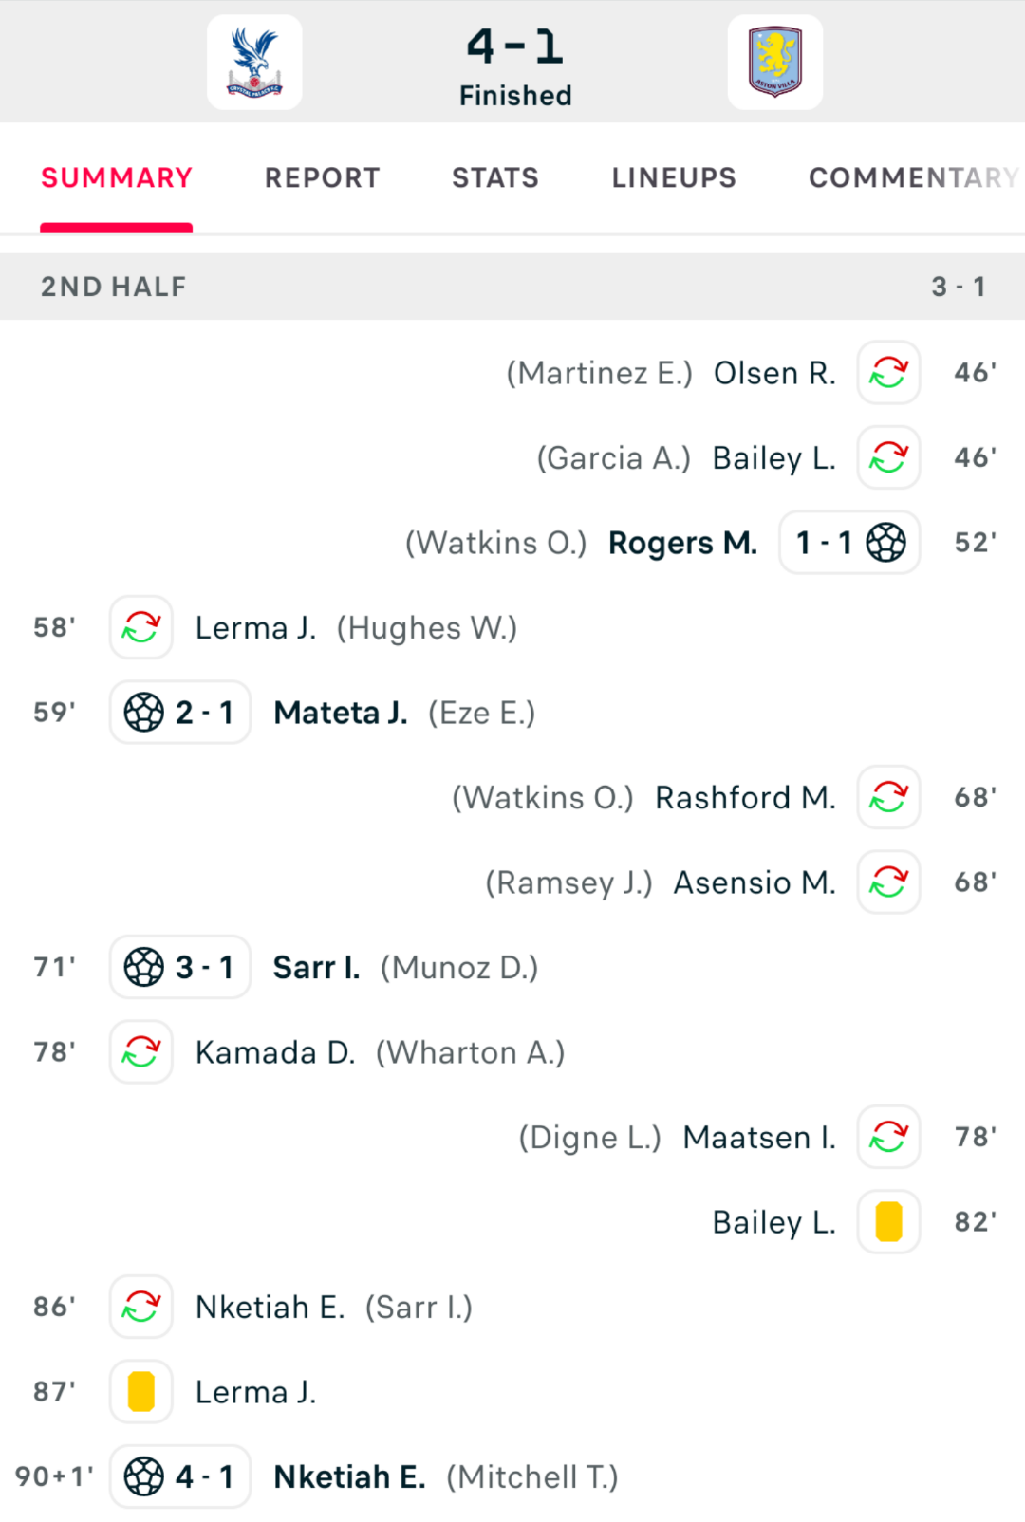Viewport: 1025px width, 1522px height.
Task: Tap substitution icon beside Lerma J. at 58'
Action: 141,627
